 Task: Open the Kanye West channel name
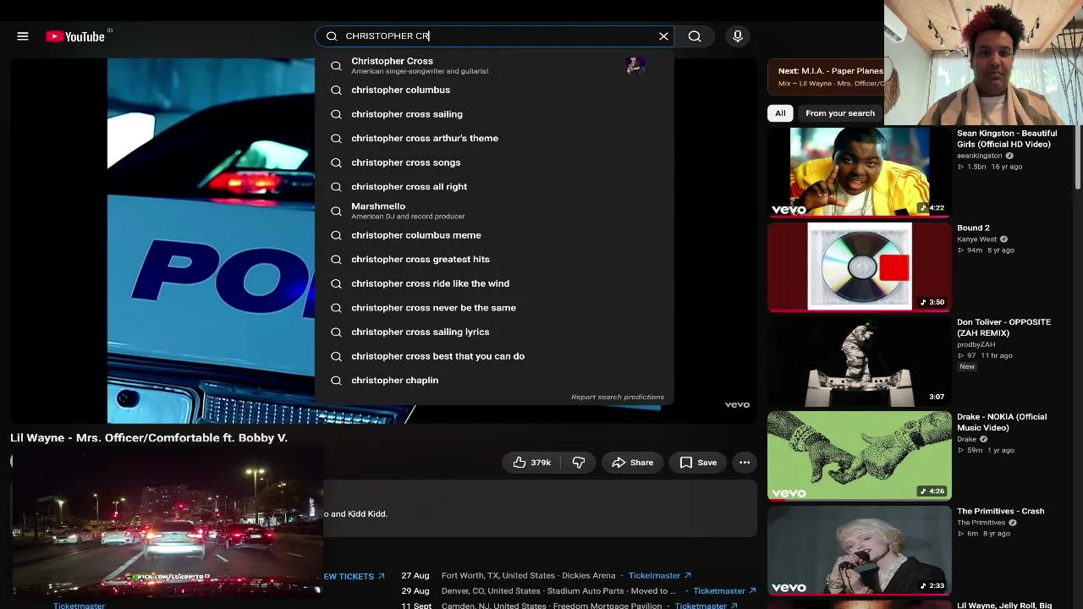[x=976, y=239]
